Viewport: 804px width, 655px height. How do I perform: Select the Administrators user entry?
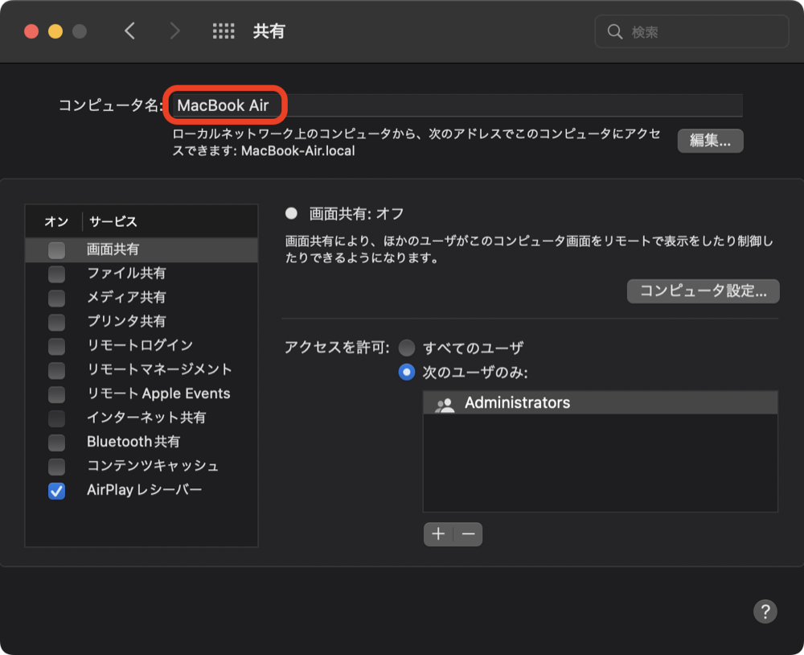(601, 403)
